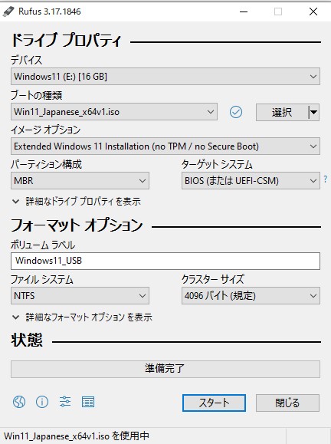Open the MBR partition scheme dropdown
Viewport: 331px width, 444px height.
tap(80, 181)
